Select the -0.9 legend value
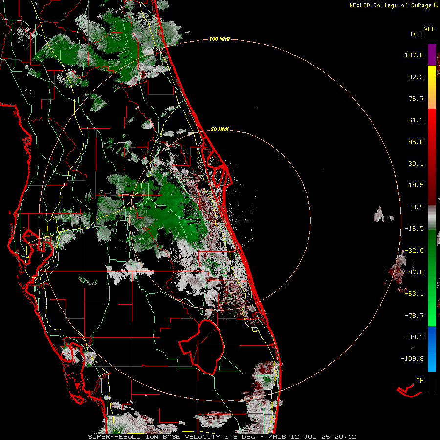 pos(416,207)
